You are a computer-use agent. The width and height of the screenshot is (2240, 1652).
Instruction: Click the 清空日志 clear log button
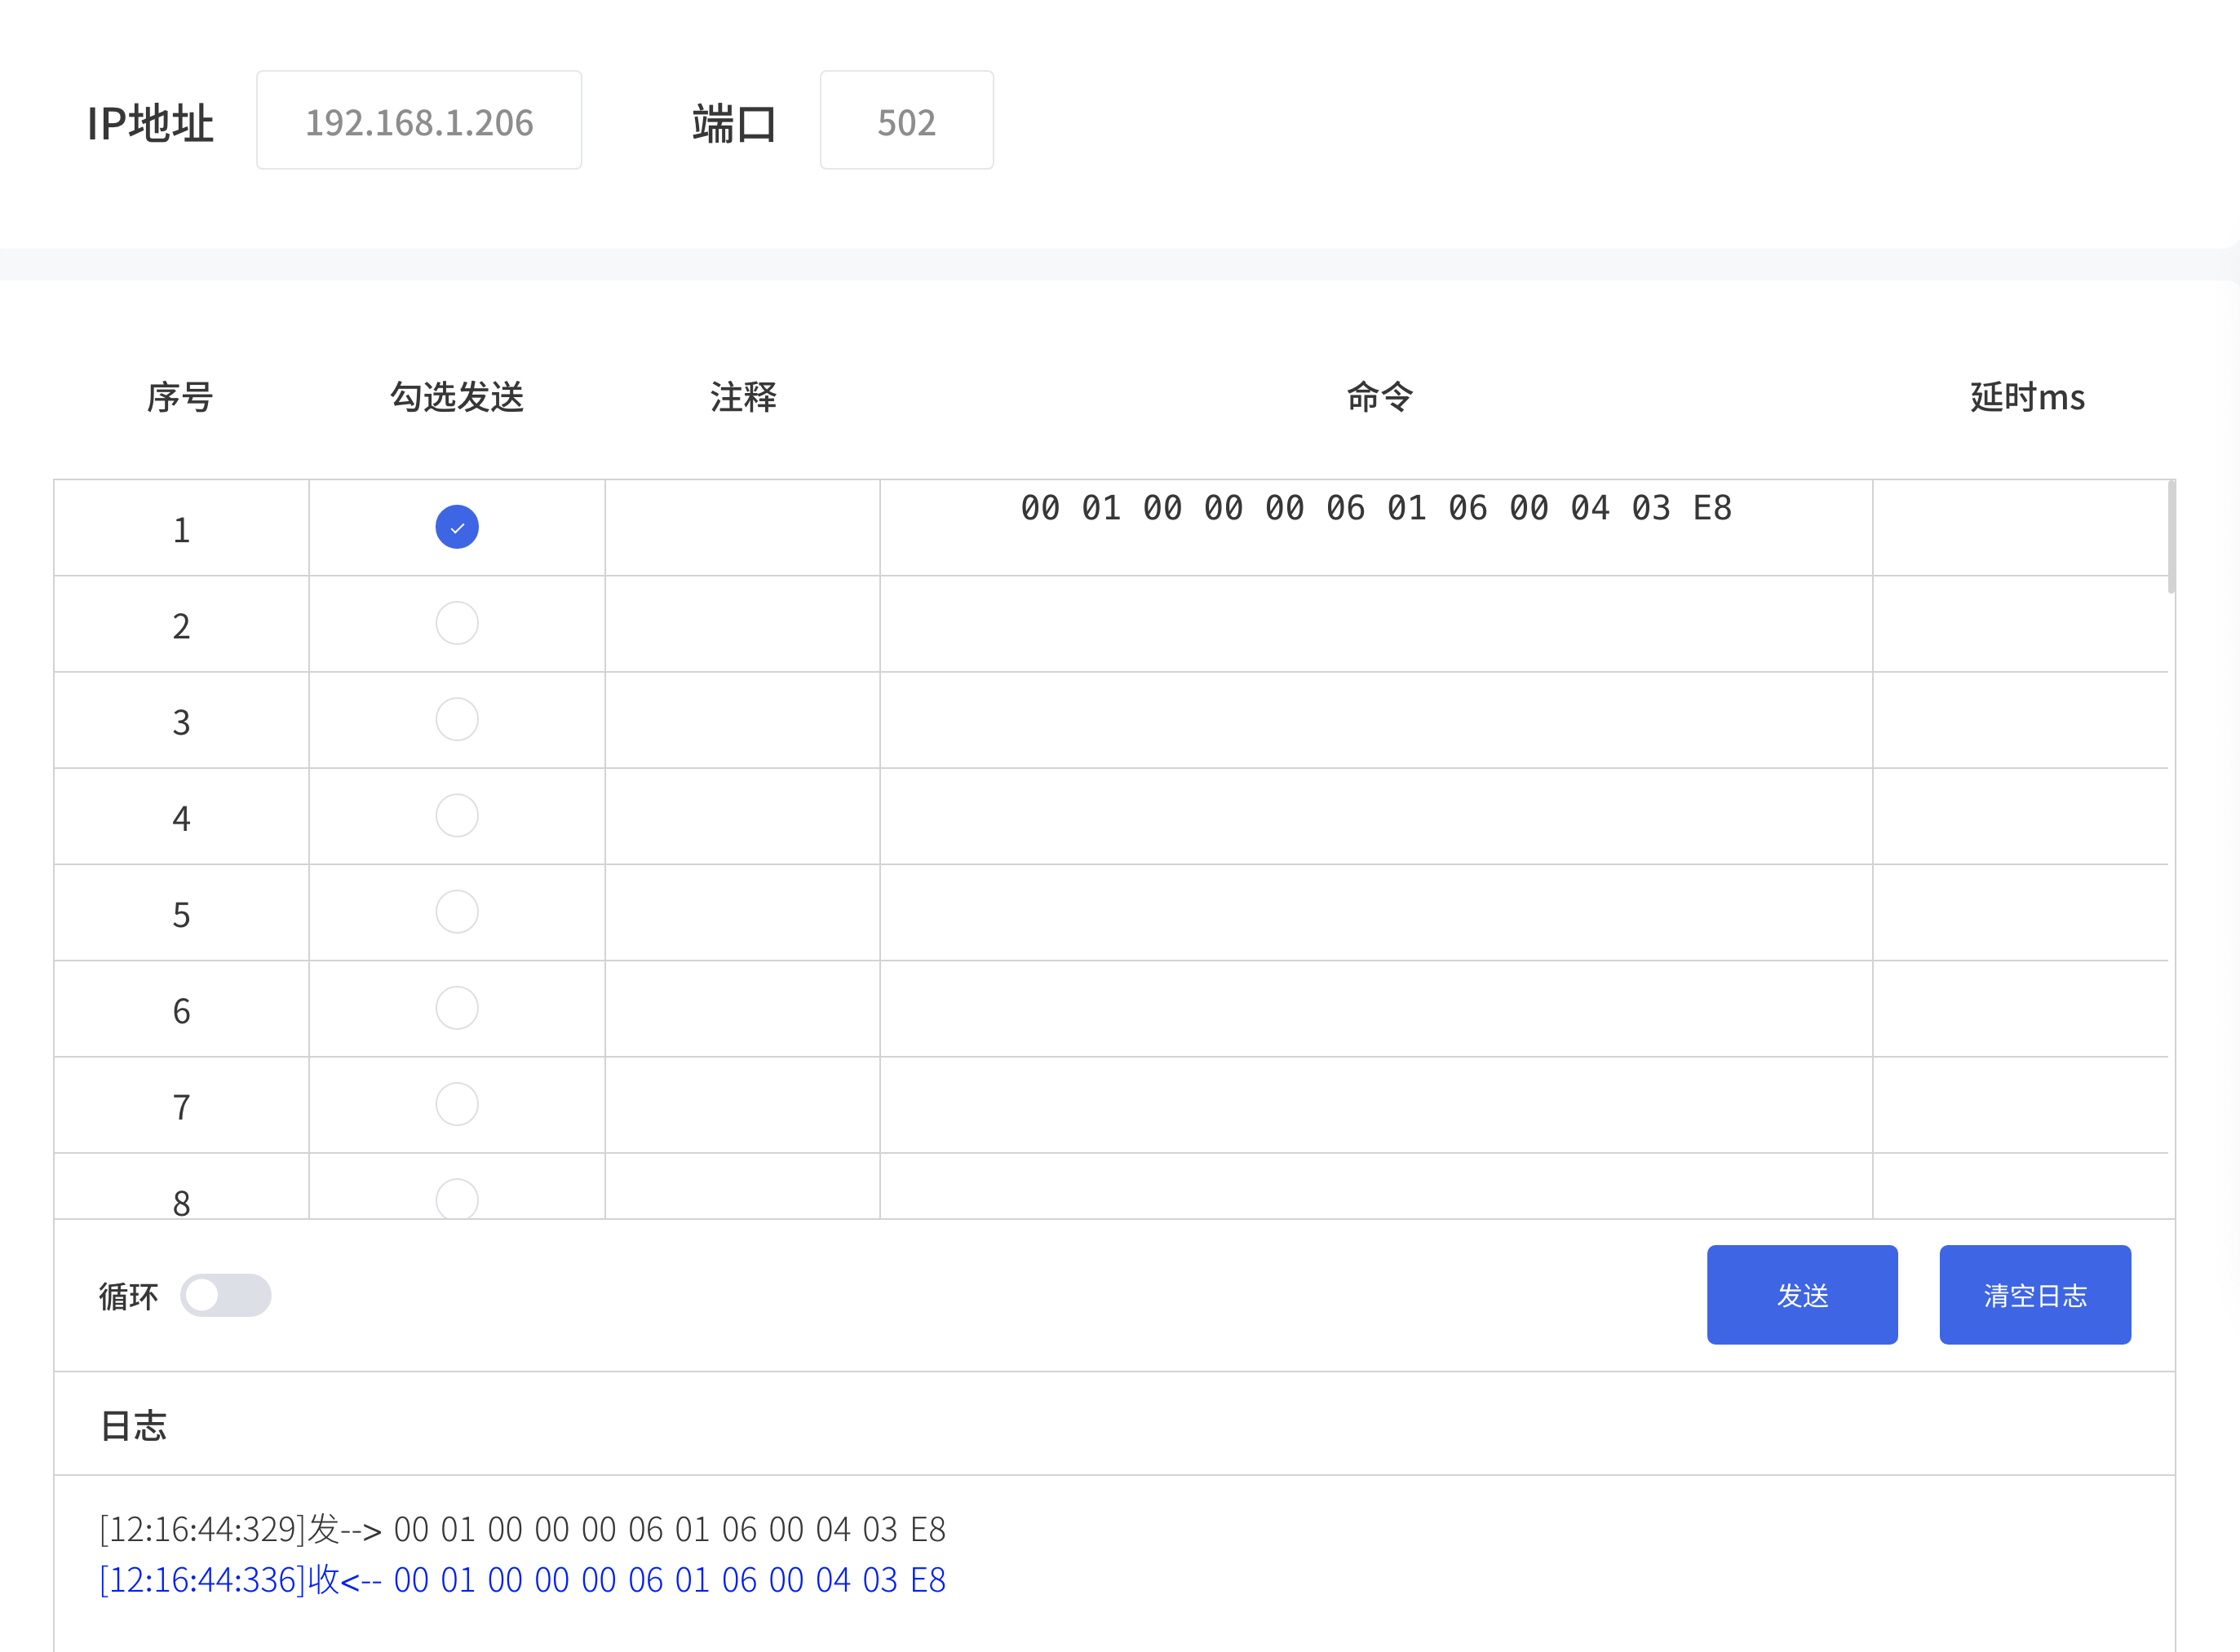[x=2034, y=1294]
